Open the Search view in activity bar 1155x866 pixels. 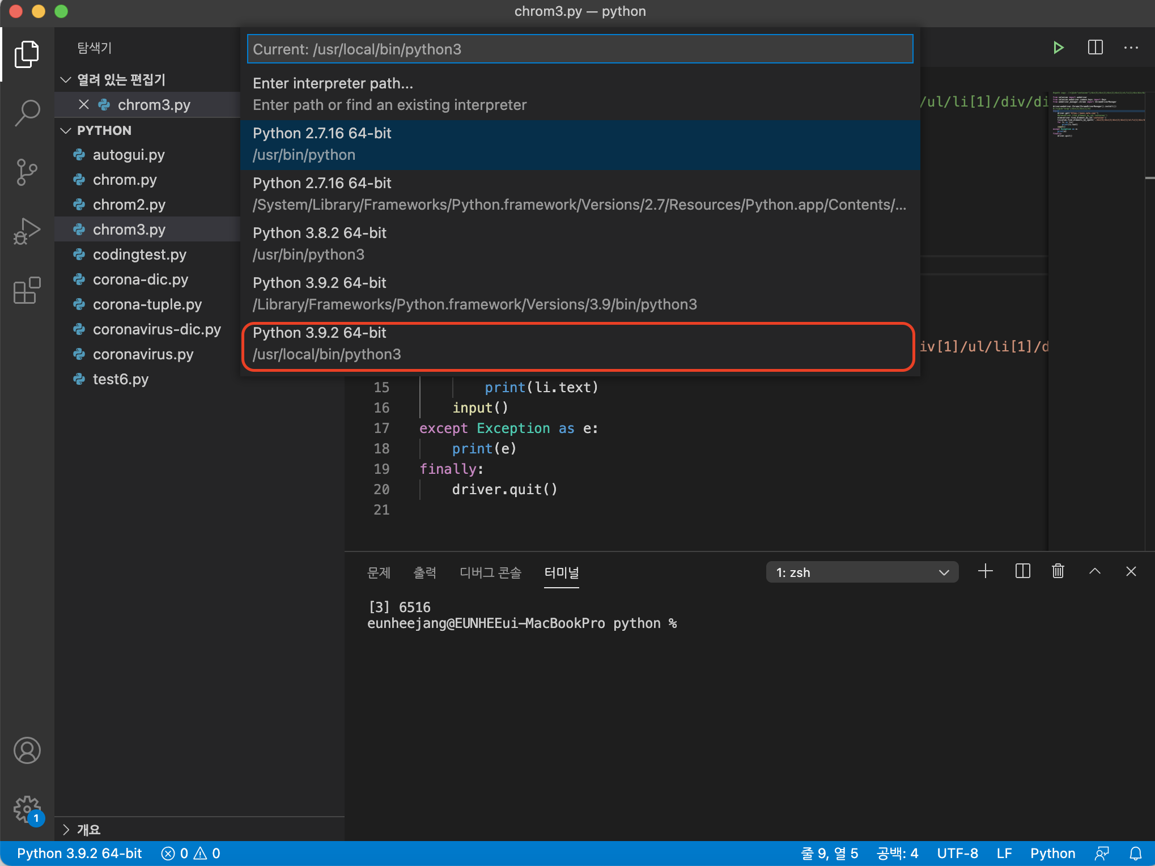(27, 113)
